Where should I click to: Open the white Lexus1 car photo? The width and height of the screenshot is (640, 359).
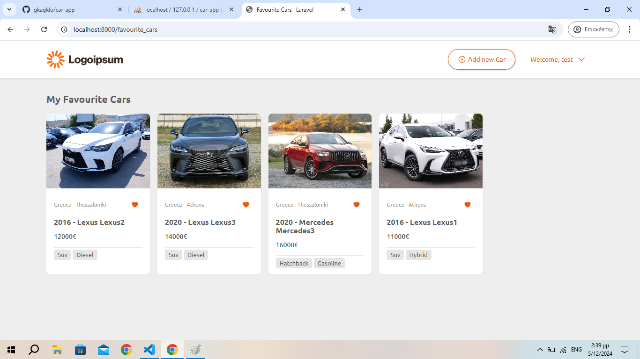point(431,151)
